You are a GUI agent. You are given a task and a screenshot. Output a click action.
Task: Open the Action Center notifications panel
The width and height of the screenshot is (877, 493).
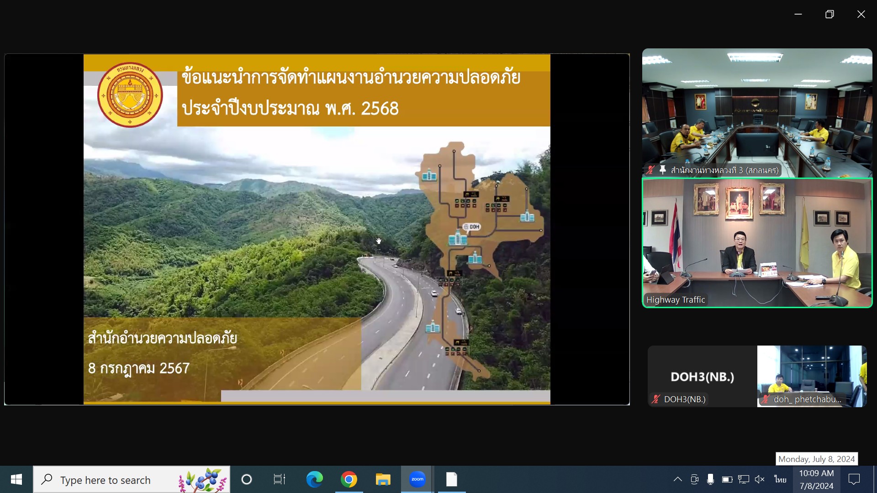click(x=854, y=479)
